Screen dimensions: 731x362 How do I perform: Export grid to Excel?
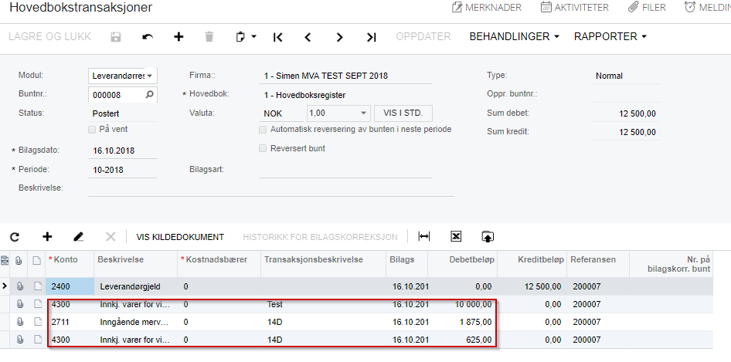coord(456,237)
